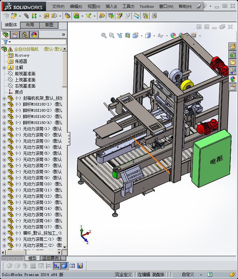Open the 工具(T) menu

[x=128, y=6]
